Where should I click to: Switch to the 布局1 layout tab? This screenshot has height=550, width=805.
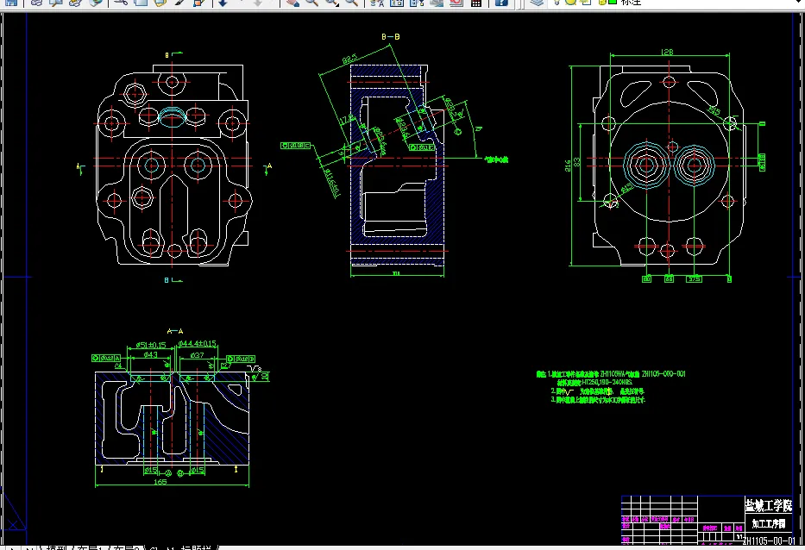[91, 547]
